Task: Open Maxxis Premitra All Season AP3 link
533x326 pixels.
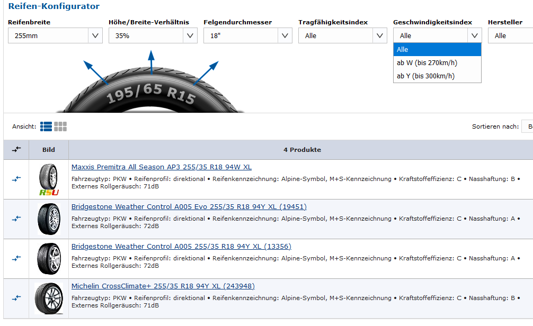Action: (x=162, y=167)
